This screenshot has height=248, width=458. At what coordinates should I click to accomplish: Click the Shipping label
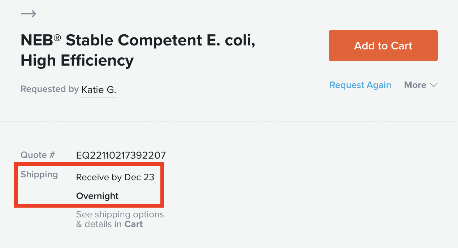[x=39, y=174]
